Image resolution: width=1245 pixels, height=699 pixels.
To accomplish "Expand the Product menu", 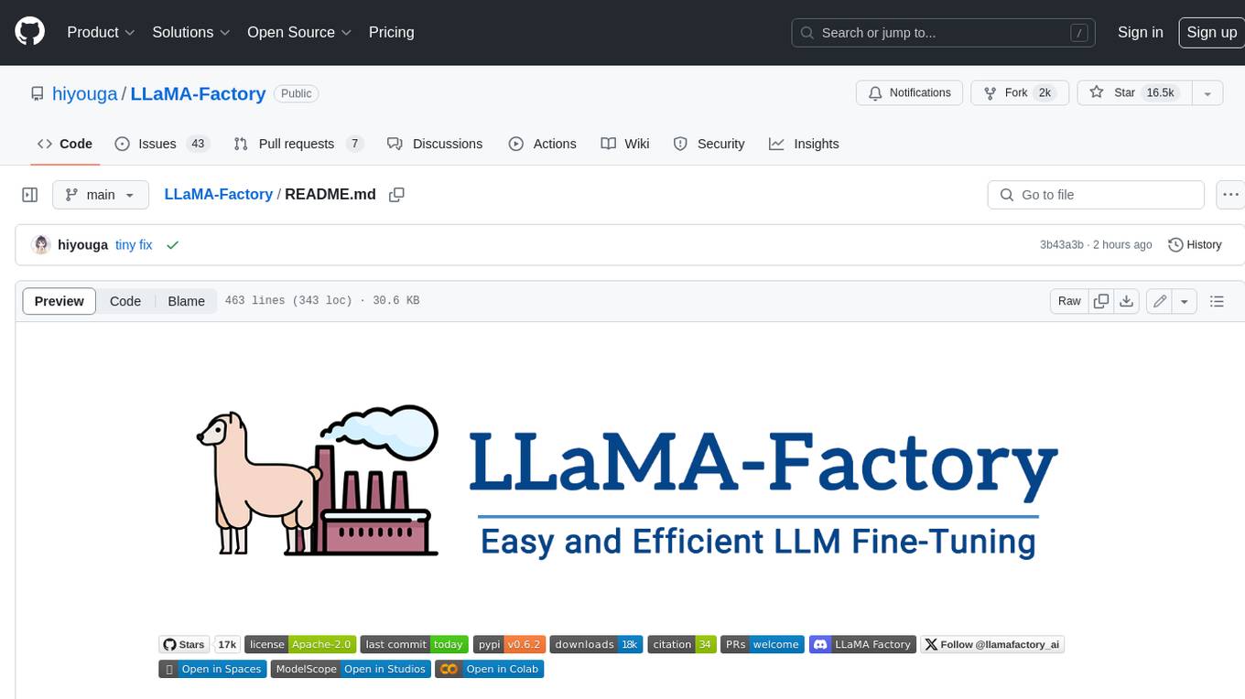I will (x=101, y=32).
